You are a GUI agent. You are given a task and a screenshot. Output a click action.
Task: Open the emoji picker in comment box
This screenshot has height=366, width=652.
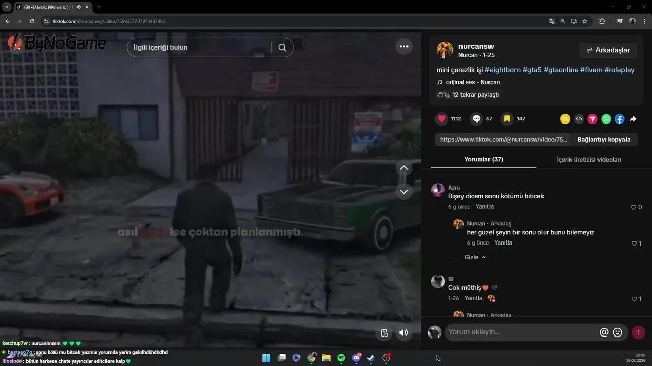point(618,332)
